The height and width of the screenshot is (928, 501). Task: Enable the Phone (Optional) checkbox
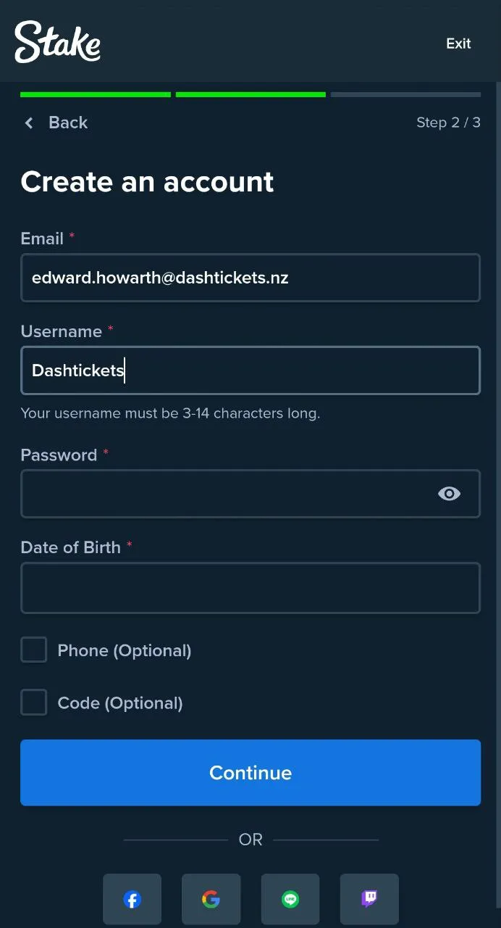(x=34, y=650)
